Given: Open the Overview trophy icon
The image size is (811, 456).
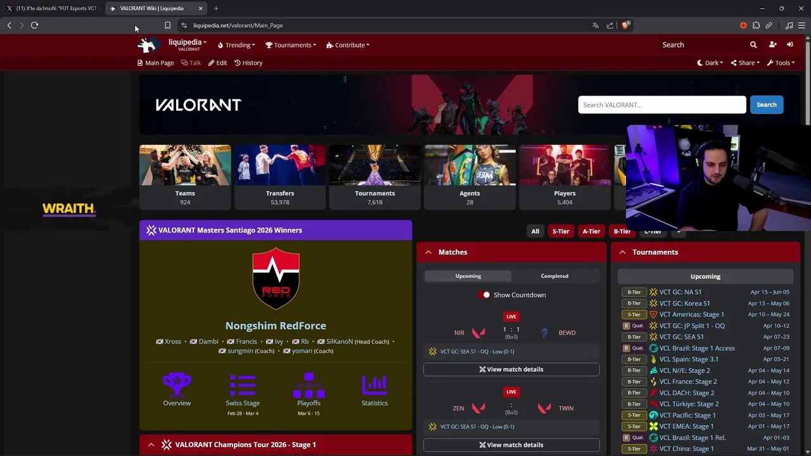Looking at the screenshot, I should tap(177, 384).
